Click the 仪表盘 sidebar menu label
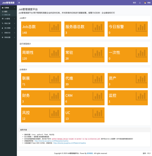The image size is (152, 156). (x=7, y=8)
